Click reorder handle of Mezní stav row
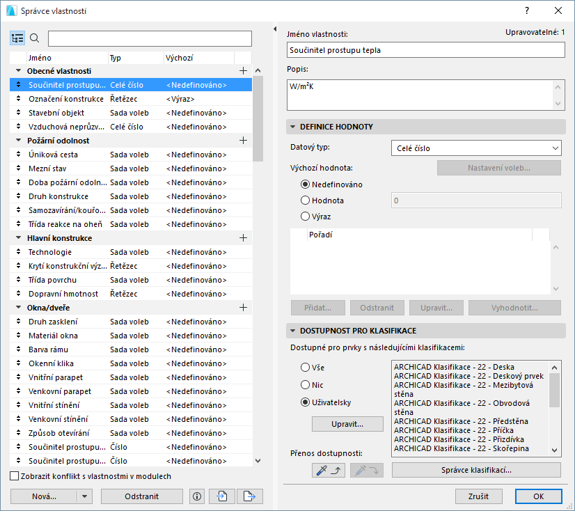This screenshot has height=511, width=575. (x=18, y=168)
